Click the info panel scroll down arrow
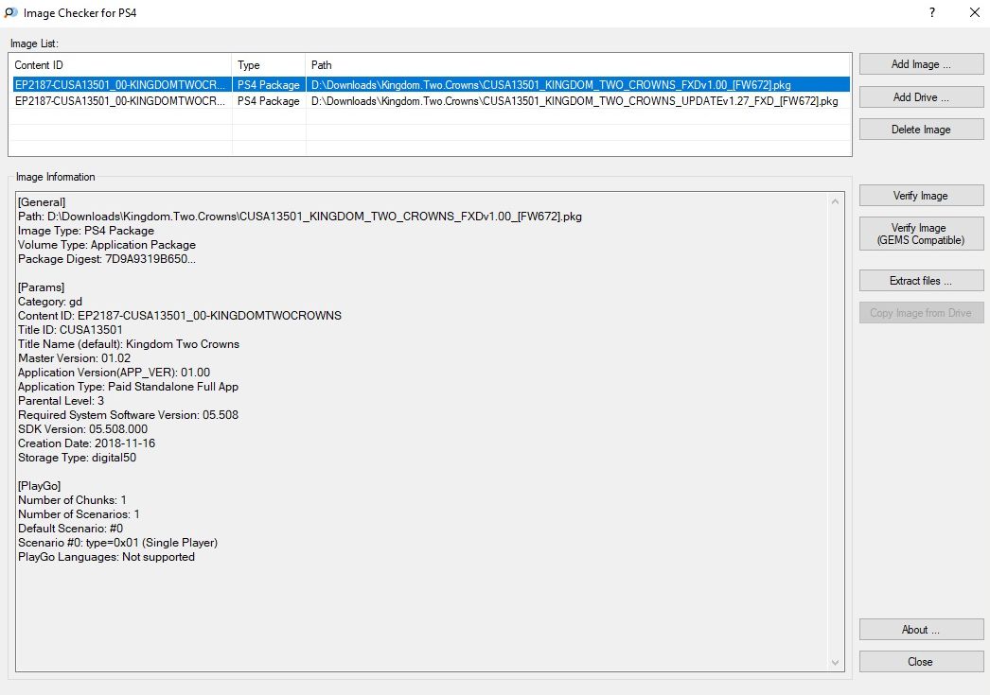This screenshot has width=990, height=695. pyautogui.click(x=836, y=662)
